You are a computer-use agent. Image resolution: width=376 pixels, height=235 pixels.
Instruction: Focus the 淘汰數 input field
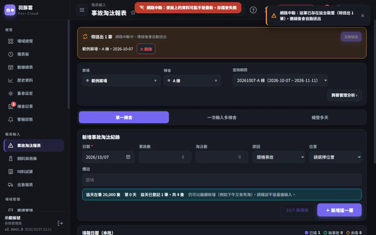(x=222, y=157)
